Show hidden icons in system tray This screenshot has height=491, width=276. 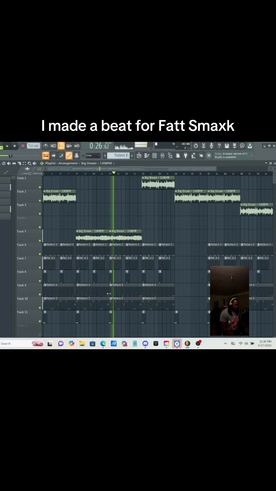click(x=225, y=343)
